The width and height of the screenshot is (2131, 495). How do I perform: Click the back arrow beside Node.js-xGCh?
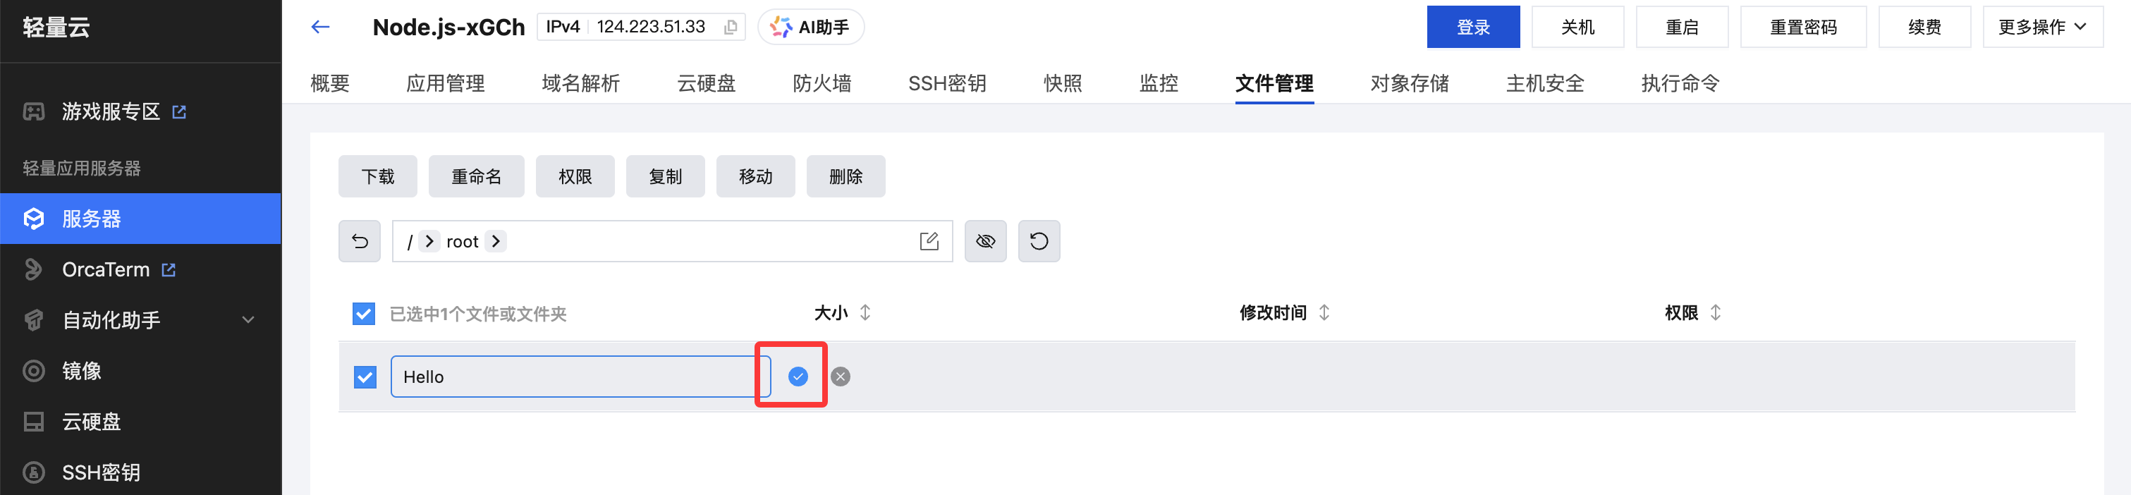coord(320,28)
